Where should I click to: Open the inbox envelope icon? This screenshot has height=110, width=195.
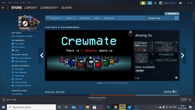(x=155, y=3)
